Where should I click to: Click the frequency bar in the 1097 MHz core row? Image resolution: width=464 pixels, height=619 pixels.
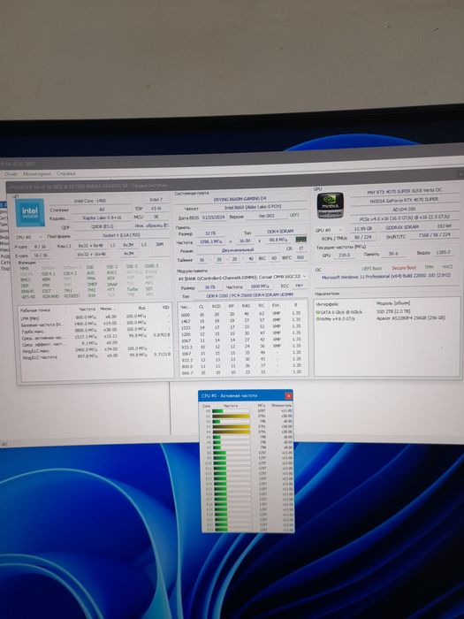tap(232, 411)
